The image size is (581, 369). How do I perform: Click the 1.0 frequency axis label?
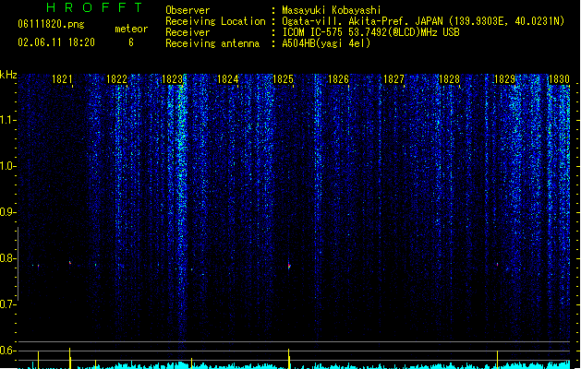[x=7, y=166]
